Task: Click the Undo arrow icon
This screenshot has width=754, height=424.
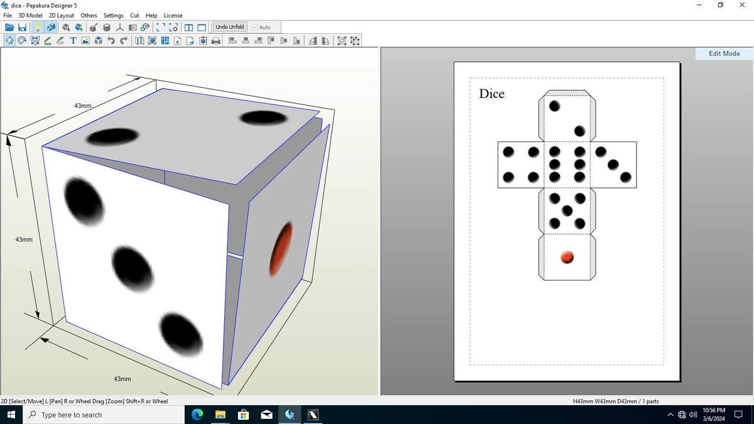Action: tap(111, 41)
